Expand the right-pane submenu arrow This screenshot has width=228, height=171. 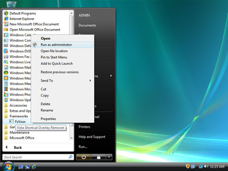[x=111, y=76]
